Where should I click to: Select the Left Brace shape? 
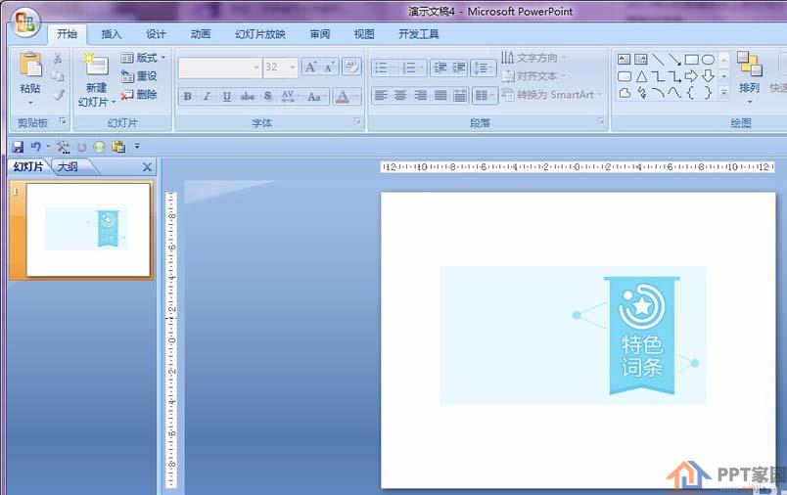(x=691, y=93)
